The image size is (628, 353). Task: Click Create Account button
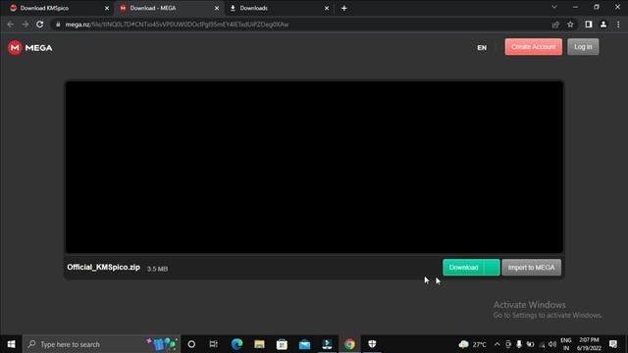coord(533,47)
